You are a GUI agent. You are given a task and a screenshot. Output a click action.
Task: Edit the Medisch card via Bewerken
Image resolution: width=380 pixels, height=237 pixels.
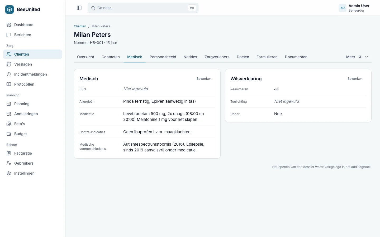click(204, 79)
